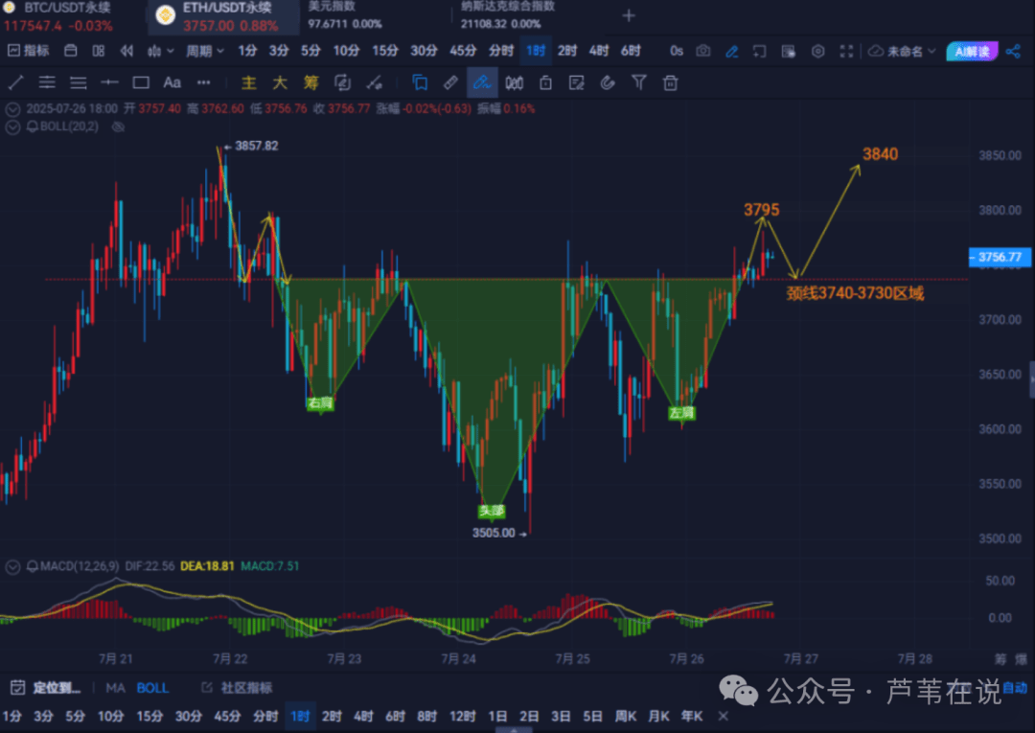Toggle the bottom BOLL indicator
This screenshot has height=733, width=1035.
click(151, 688)
